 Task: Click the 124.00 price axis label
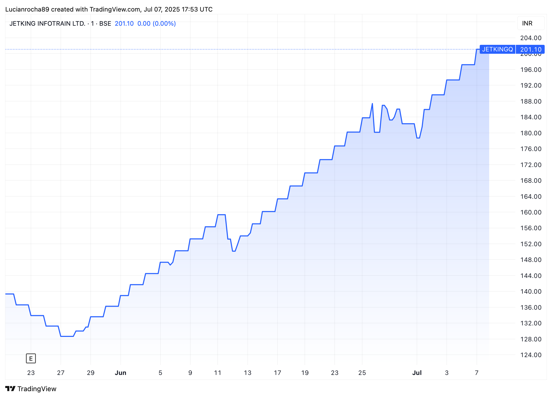tap(531, 355)
